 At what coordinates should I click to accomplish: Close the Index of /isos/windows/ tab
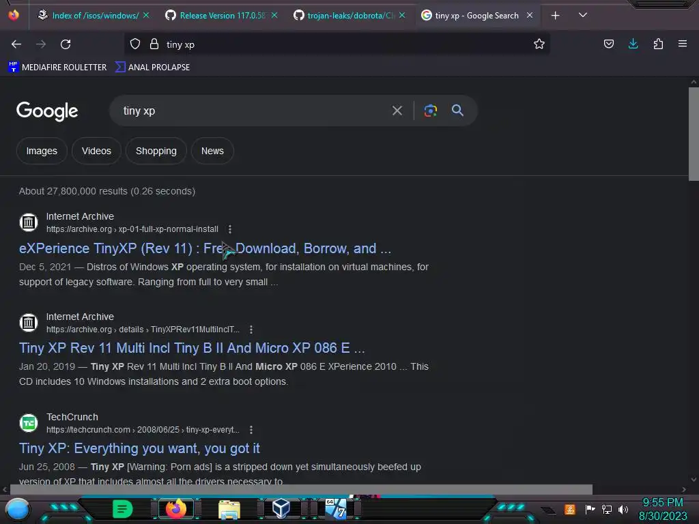pyautogui.click(x=146, y=15)
